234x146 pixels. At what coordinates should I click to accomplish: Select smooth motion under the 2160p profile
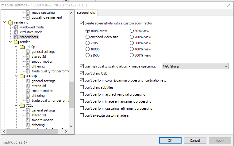42,91
